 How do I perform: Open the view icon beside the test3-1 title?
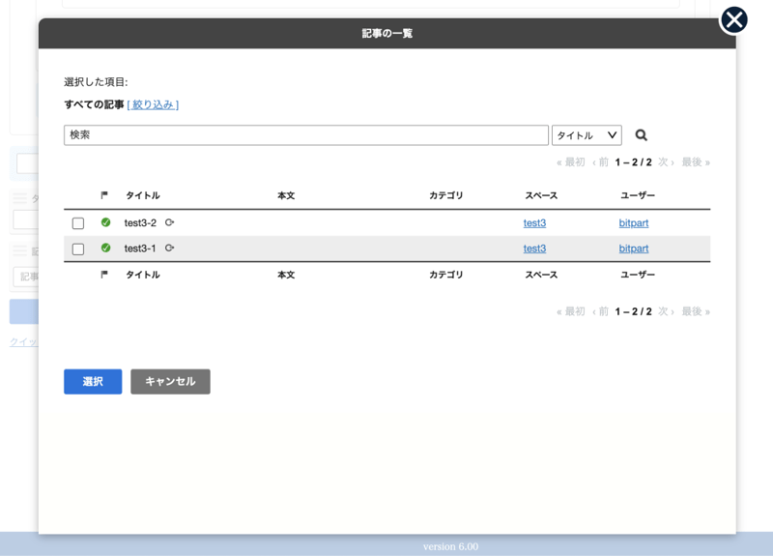click(170, 249)
